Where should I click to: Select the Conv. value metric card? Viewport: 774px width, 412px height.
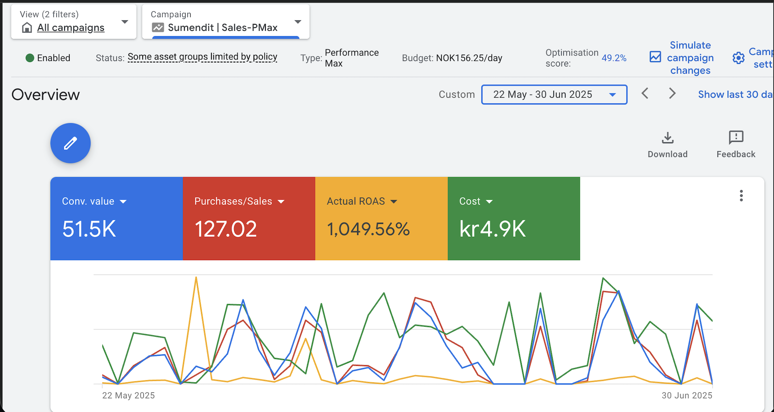pyautogui.click(x=116, y=218)
